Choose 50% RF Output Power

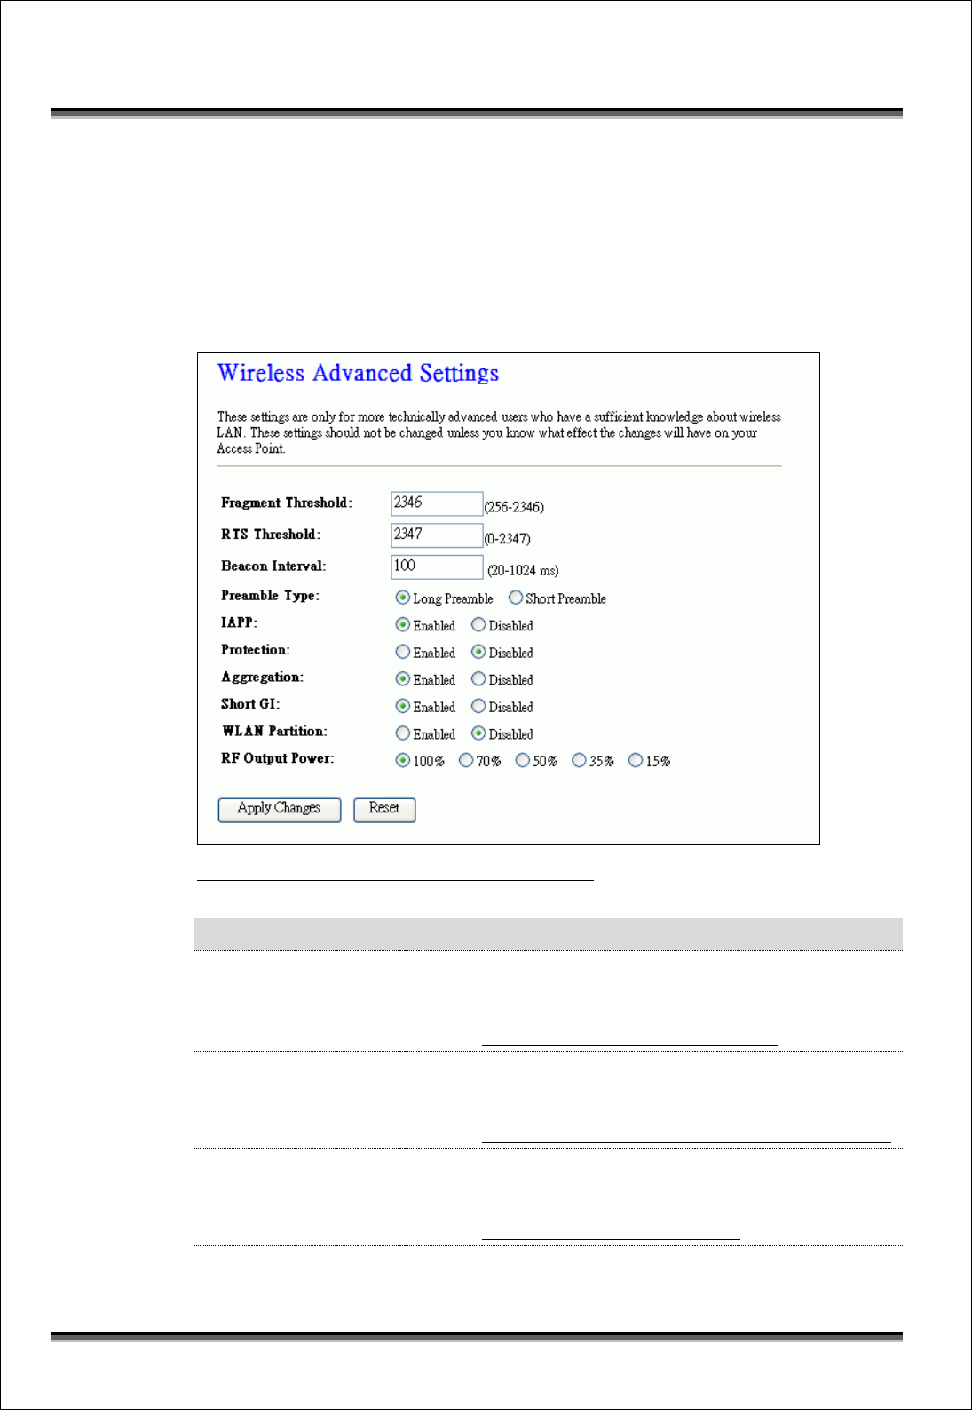point(523,760)
